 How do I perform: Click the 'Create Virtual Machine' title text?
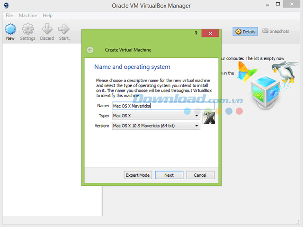pyautogui.click(x=128, y=50)
